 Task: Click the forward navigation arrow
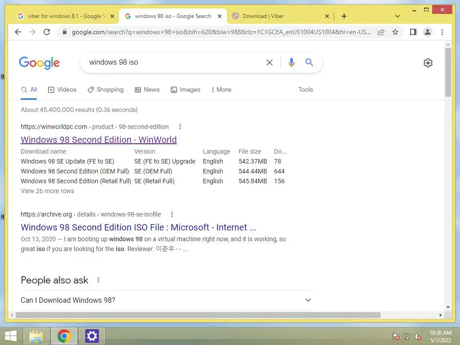pos(32,32)
